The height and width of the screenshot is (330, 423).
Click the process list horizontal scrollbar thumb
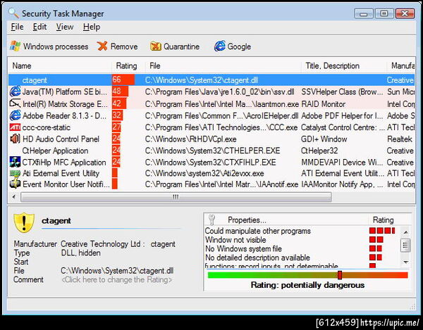pyautogui.click(x=176, y=197)
